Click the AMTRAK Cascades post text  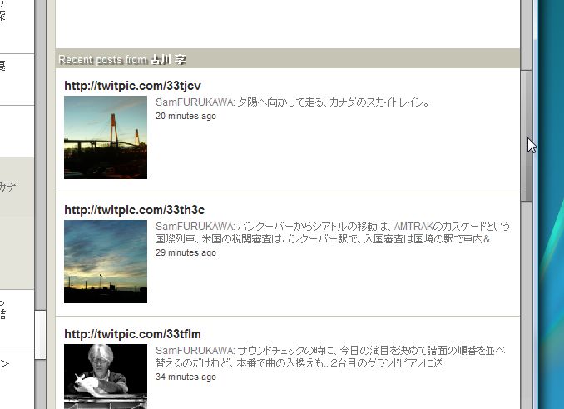[333, 232]
